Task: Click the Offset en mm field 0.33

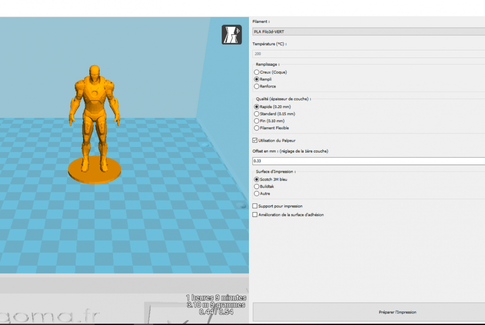Action: pos(369,161)
